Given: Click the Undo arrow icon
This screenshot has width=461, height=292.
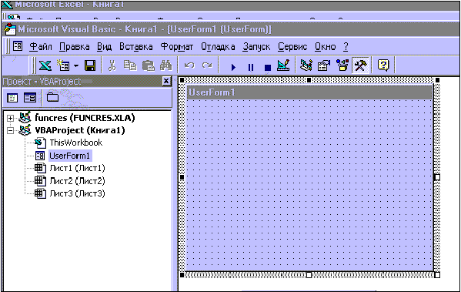Looking at the screenshot, I should [189, 65].
